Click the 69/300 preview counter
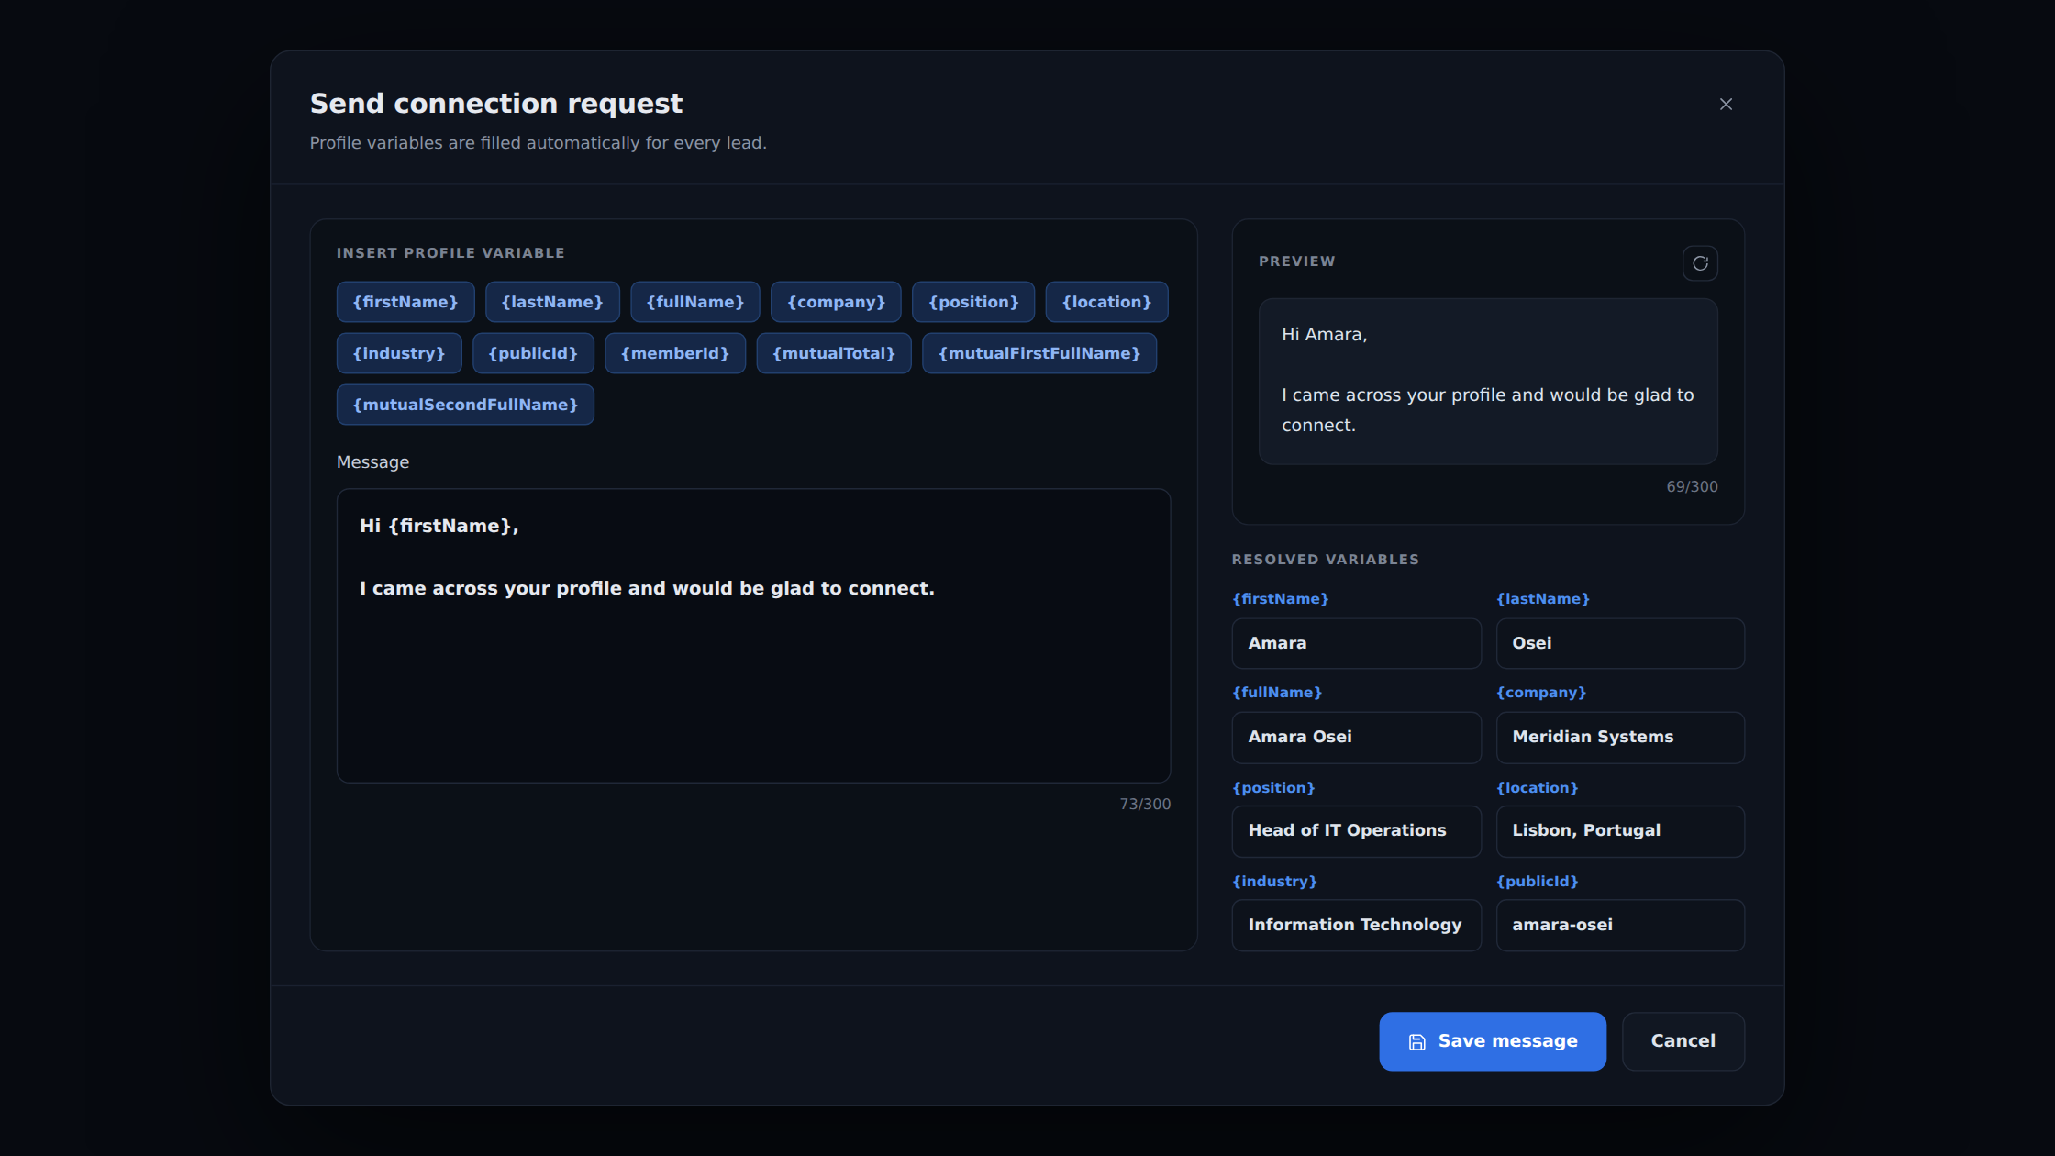 1692,487
